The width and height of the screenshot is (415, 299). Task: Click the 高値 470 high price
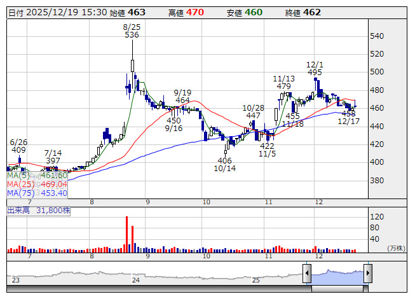point(186,13)
